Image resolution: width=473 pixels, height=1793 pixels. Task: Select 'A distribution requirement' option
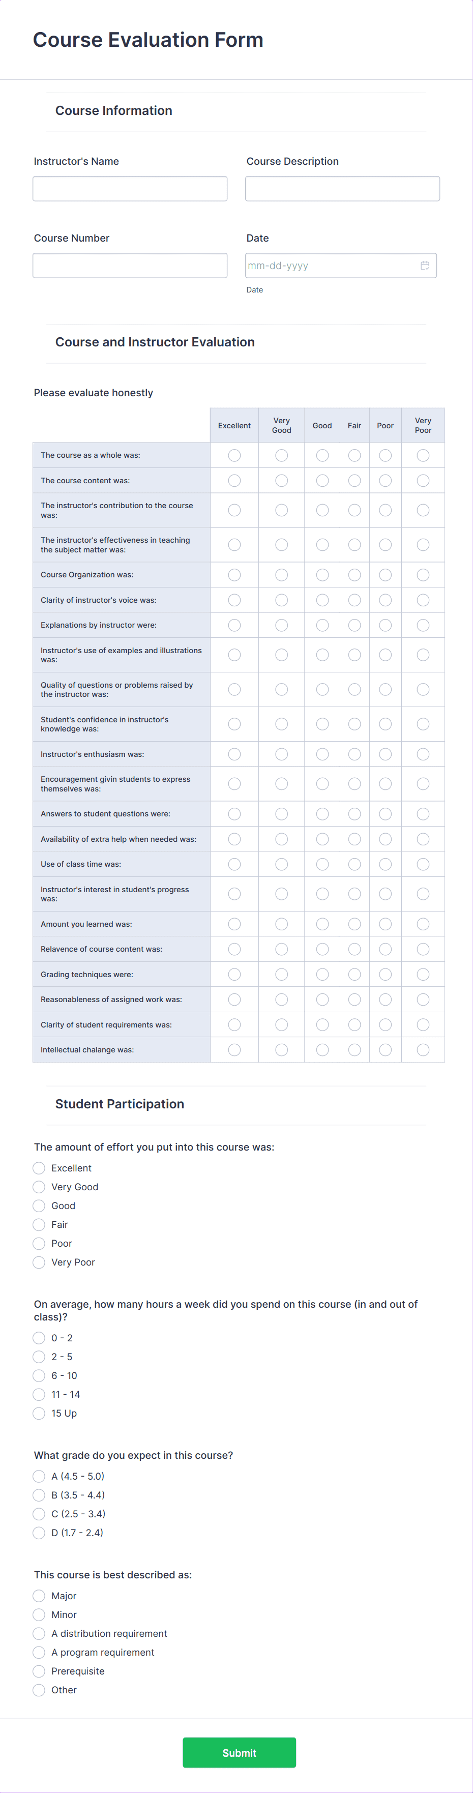click(x=39, y=1634)
